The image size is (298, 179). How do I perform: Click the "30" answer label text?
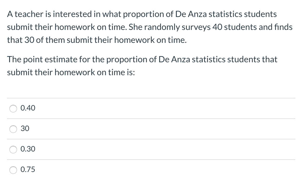tap(25, 129)
